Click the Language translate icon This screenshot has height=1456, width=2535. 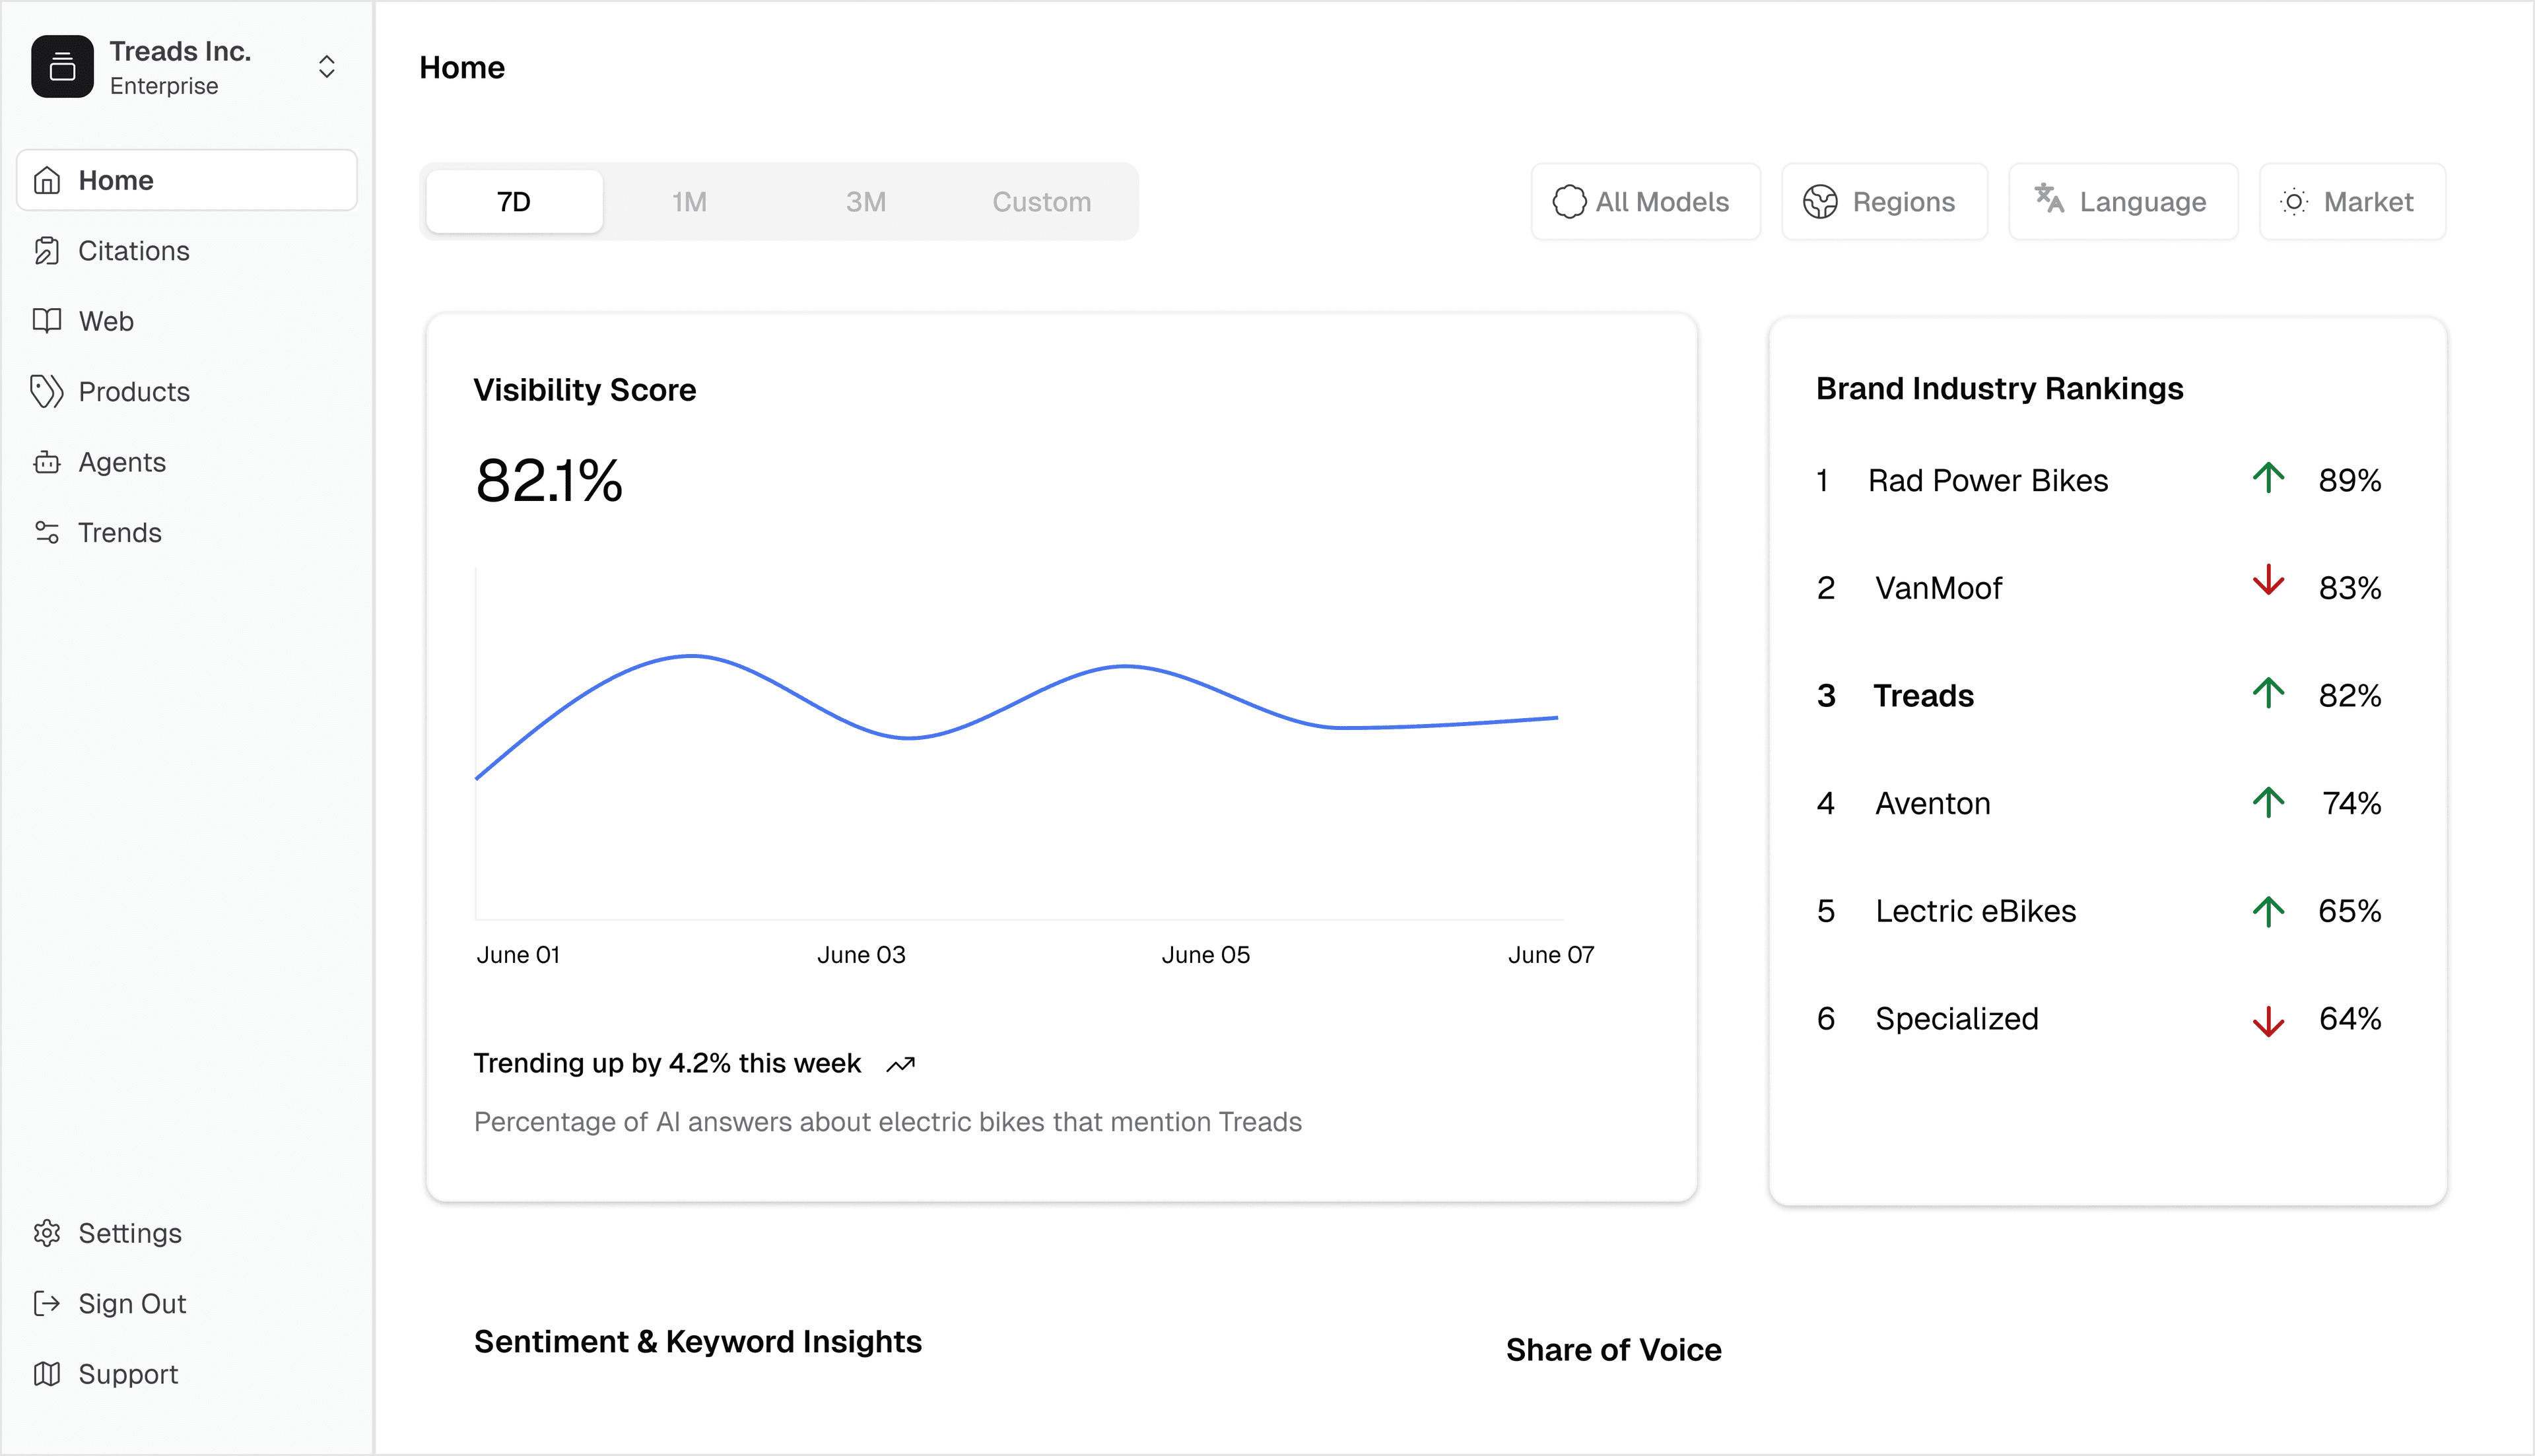[x=2049, y=199]
